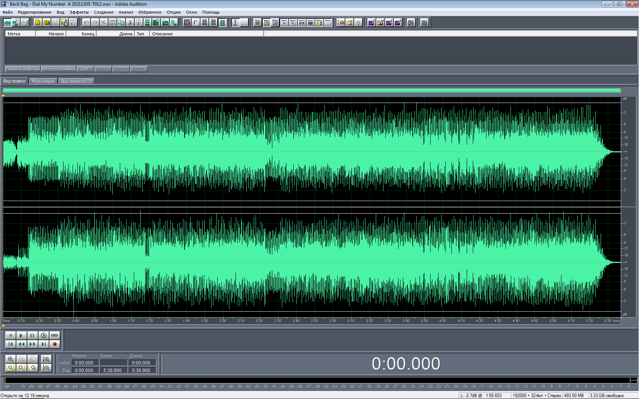Open the Анализ menu

[x=126, y=12]
